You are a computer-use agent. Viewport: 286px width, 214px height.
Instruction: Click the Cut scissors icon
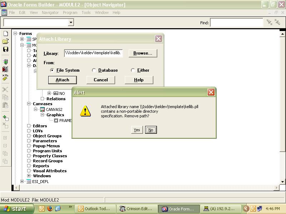click(5, 90)
